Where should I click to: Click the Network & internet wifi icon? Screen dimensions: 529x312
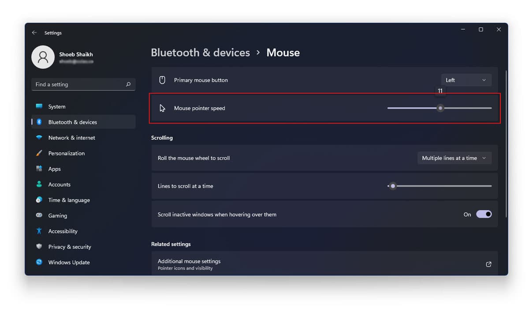pos(39,138)
